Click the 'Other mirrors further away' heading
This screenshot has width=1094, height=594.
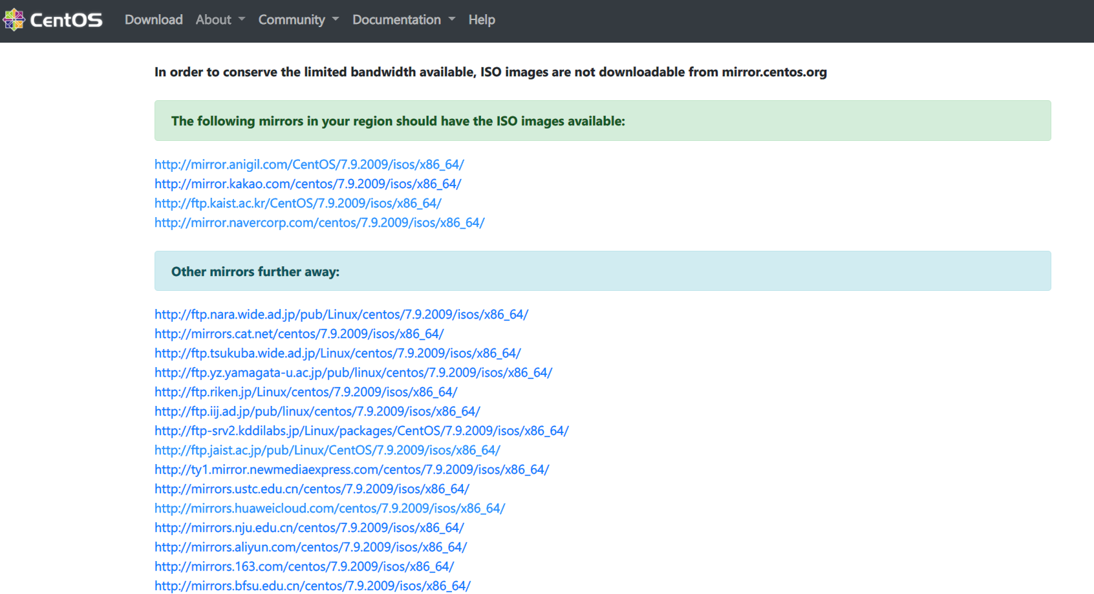255,271
